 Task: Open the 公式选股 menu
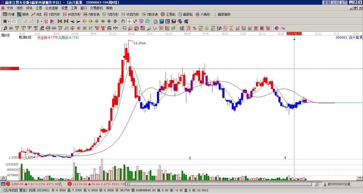(x=52, y=8)
